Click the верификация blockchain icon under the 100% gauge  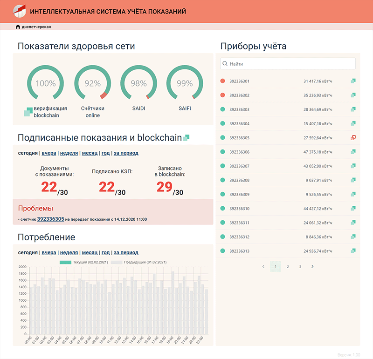pyautogui.click(x=28, y=112)
